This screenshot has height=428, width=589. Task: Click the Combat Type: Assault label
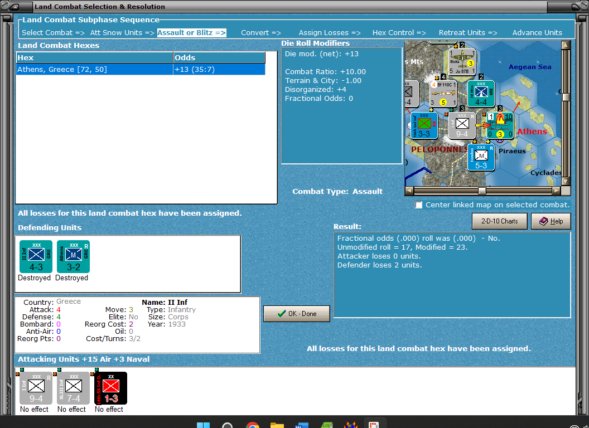[337, 192]
